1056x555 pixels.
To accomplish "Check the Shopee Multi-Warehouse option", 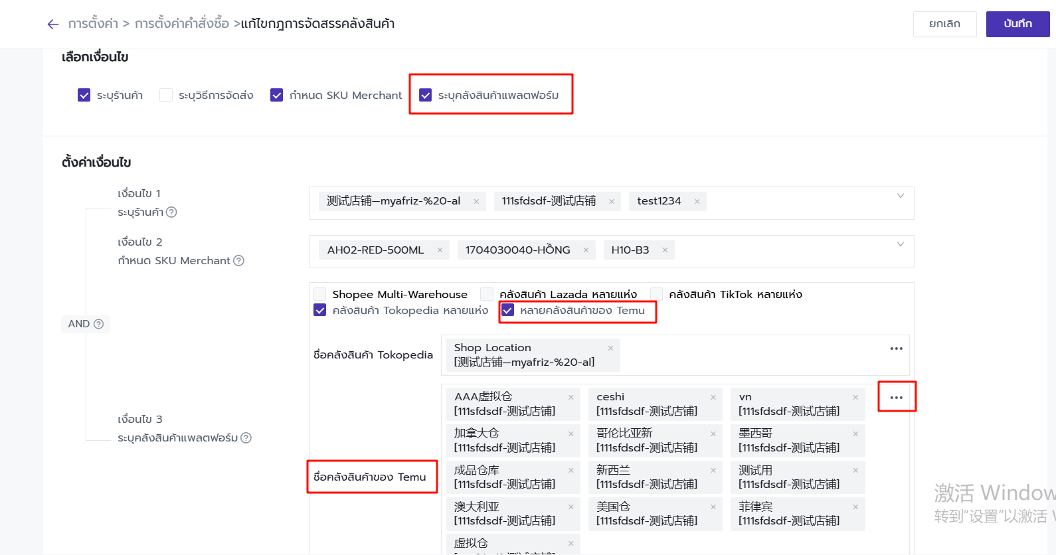I will click(x=320, y=294).
